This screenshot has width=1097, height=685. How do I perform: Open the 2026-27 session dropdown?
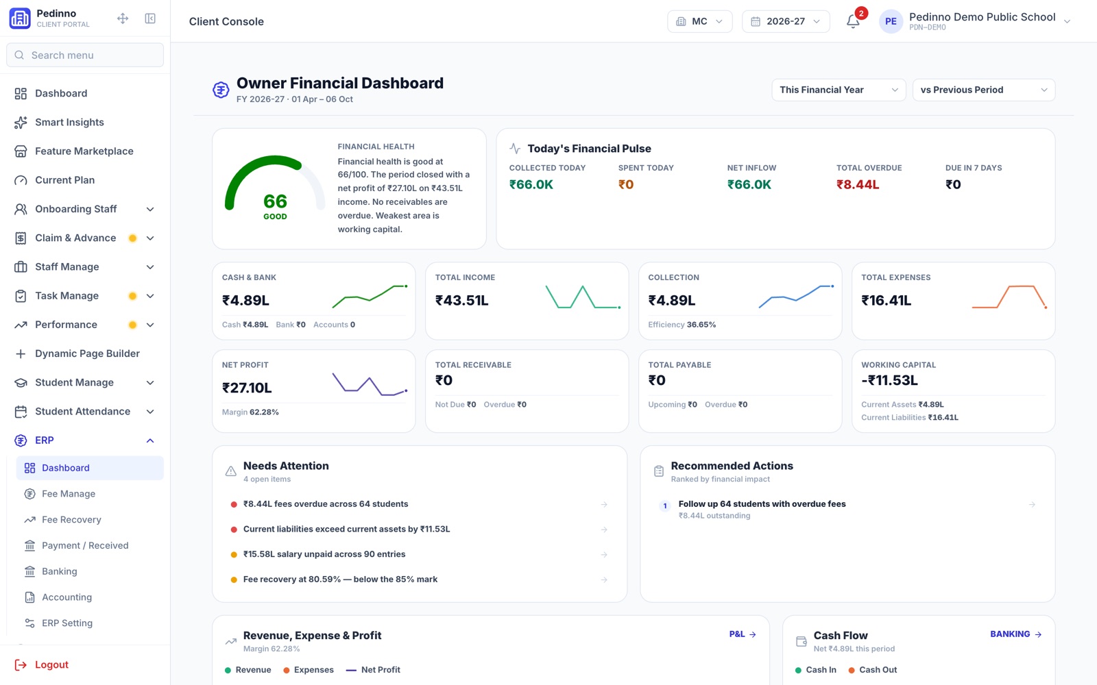[x=786, y=21]
